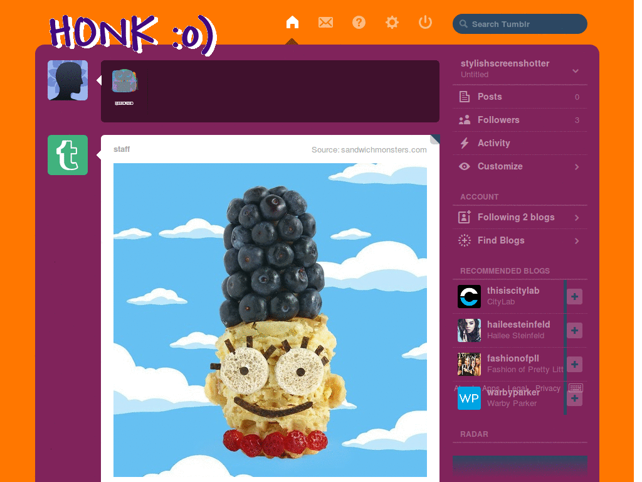Click the Untitled blog subtitle
Image resolution: width=642 pixels, height=482 pixels.
pyautogui.click(x=475, y=75)
